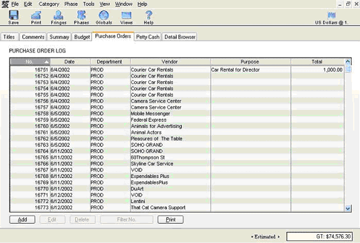Open the Views toolbar icon
Screen dimensions: 360x243
click(126, 17)
